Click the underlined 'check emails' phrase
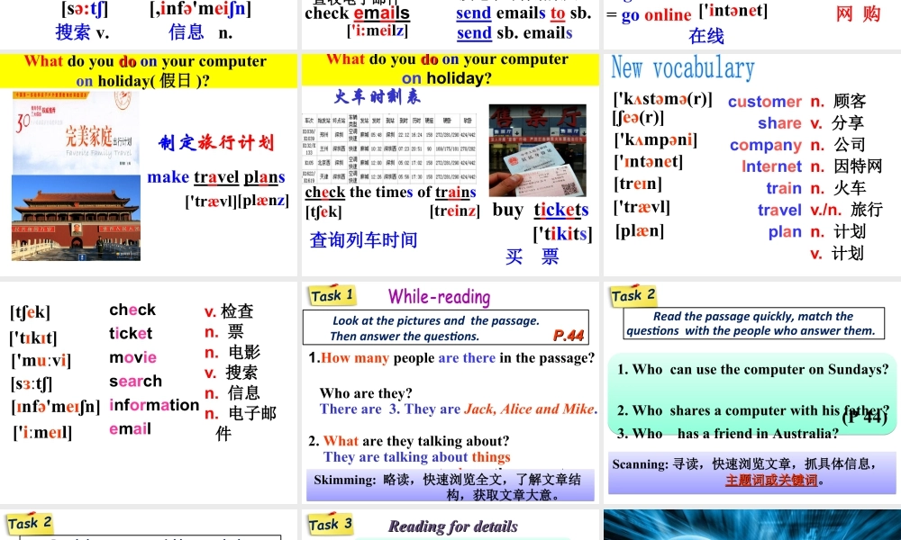The width and height of the screenshot is (901, 540). point(359,13)
